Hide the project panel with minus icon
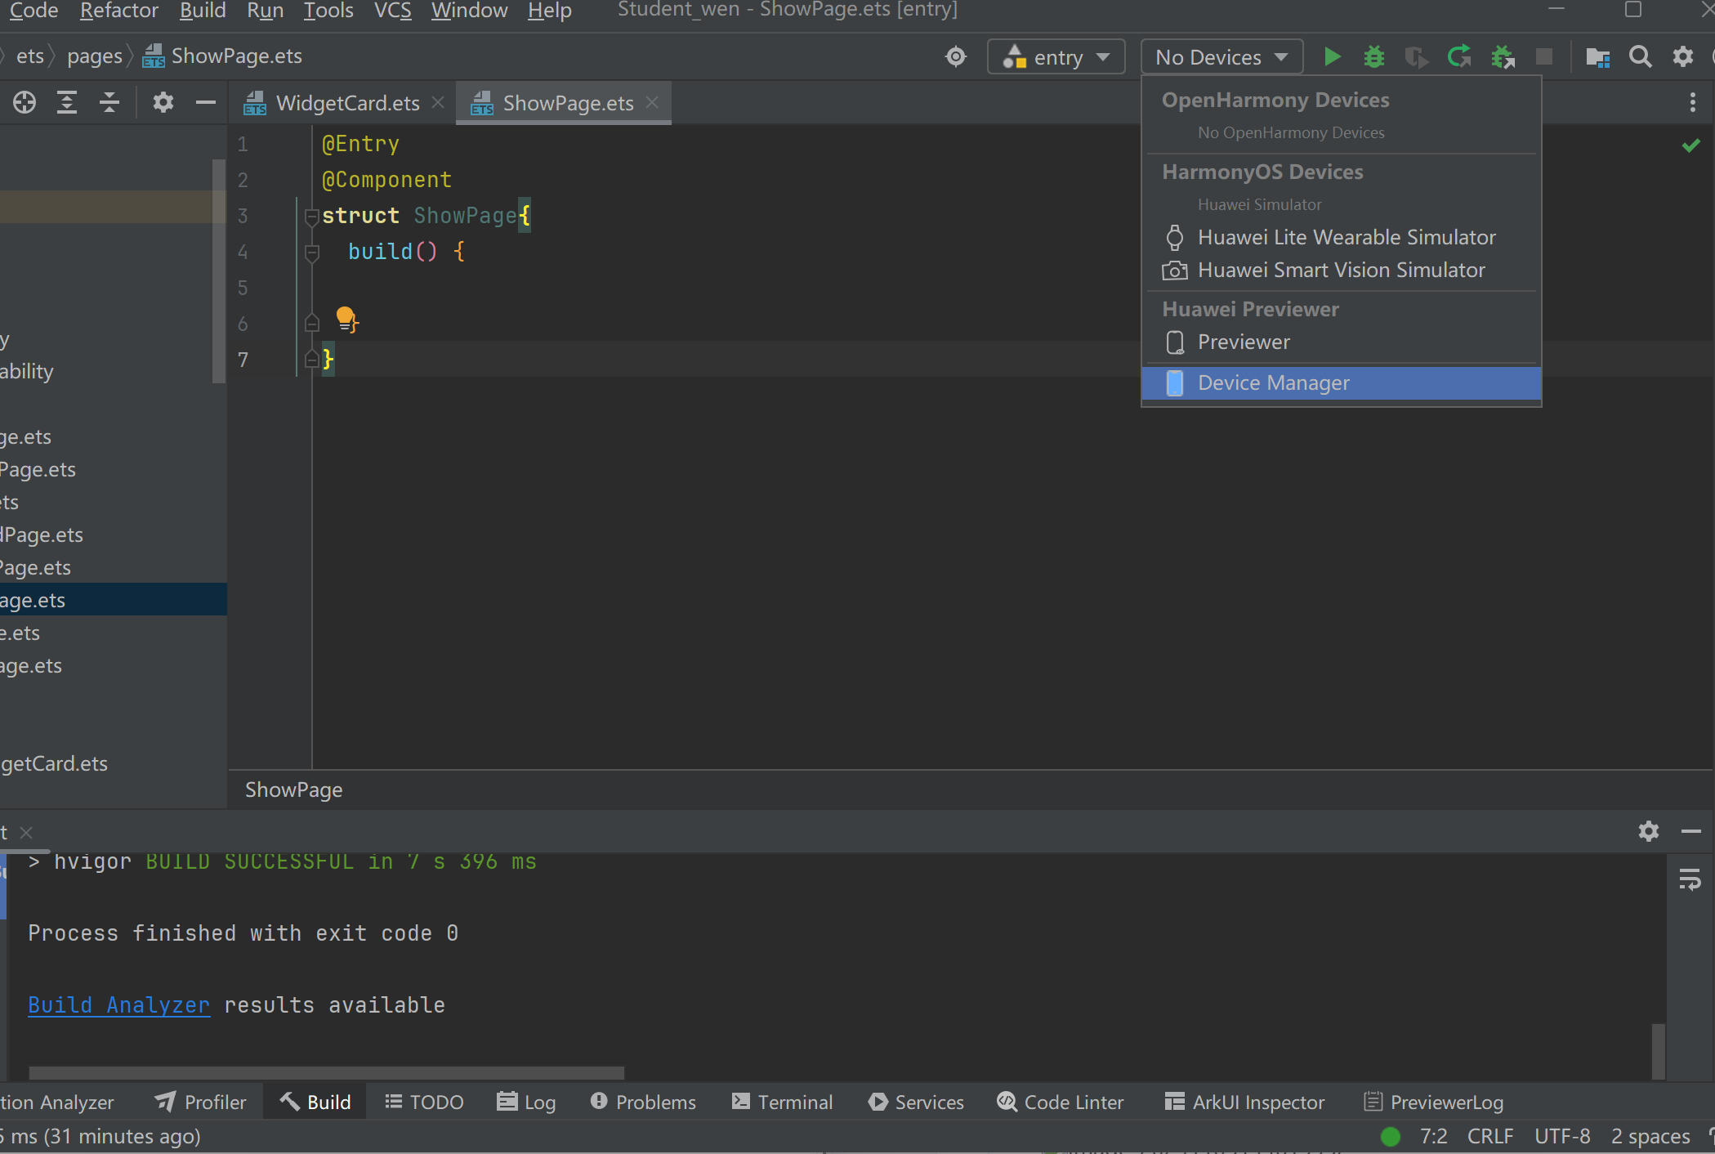This screenshot has width=1715, height=1154. (x=206, y=102)
